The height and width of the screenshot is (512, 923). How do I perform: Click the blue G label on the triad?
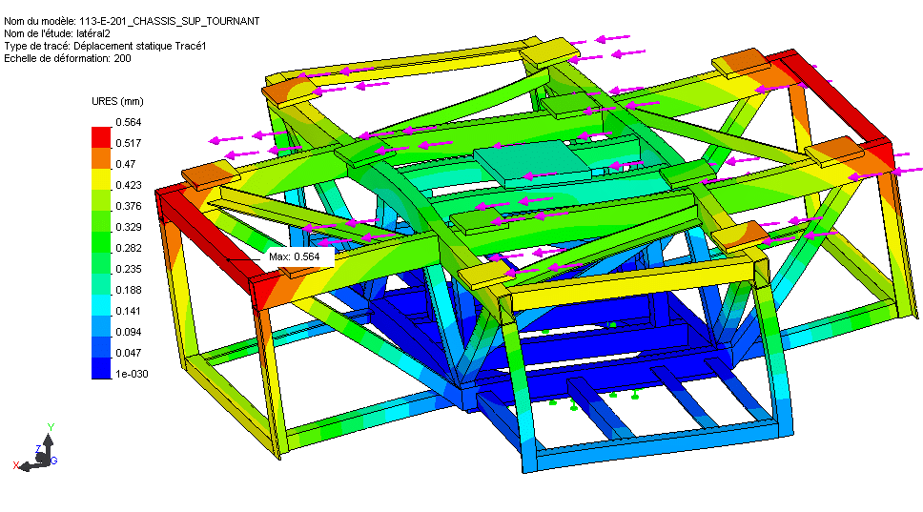tap(53, 461)
